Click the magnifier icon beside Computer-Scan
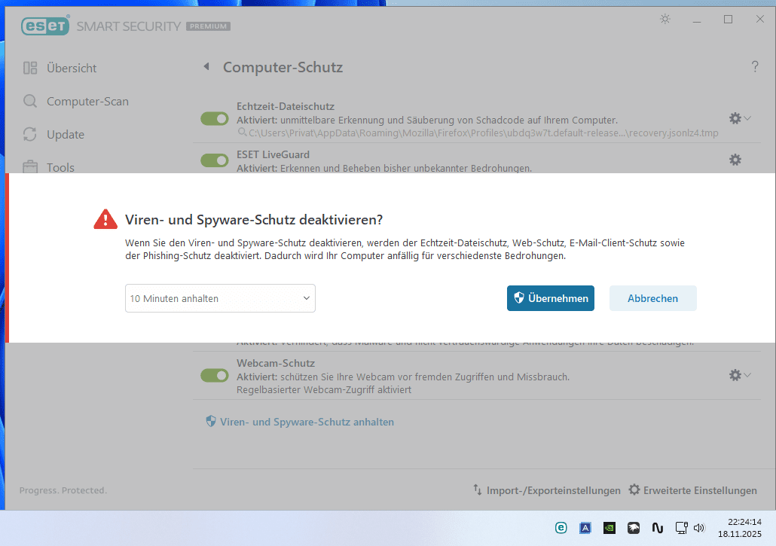 tap(30, 102)
